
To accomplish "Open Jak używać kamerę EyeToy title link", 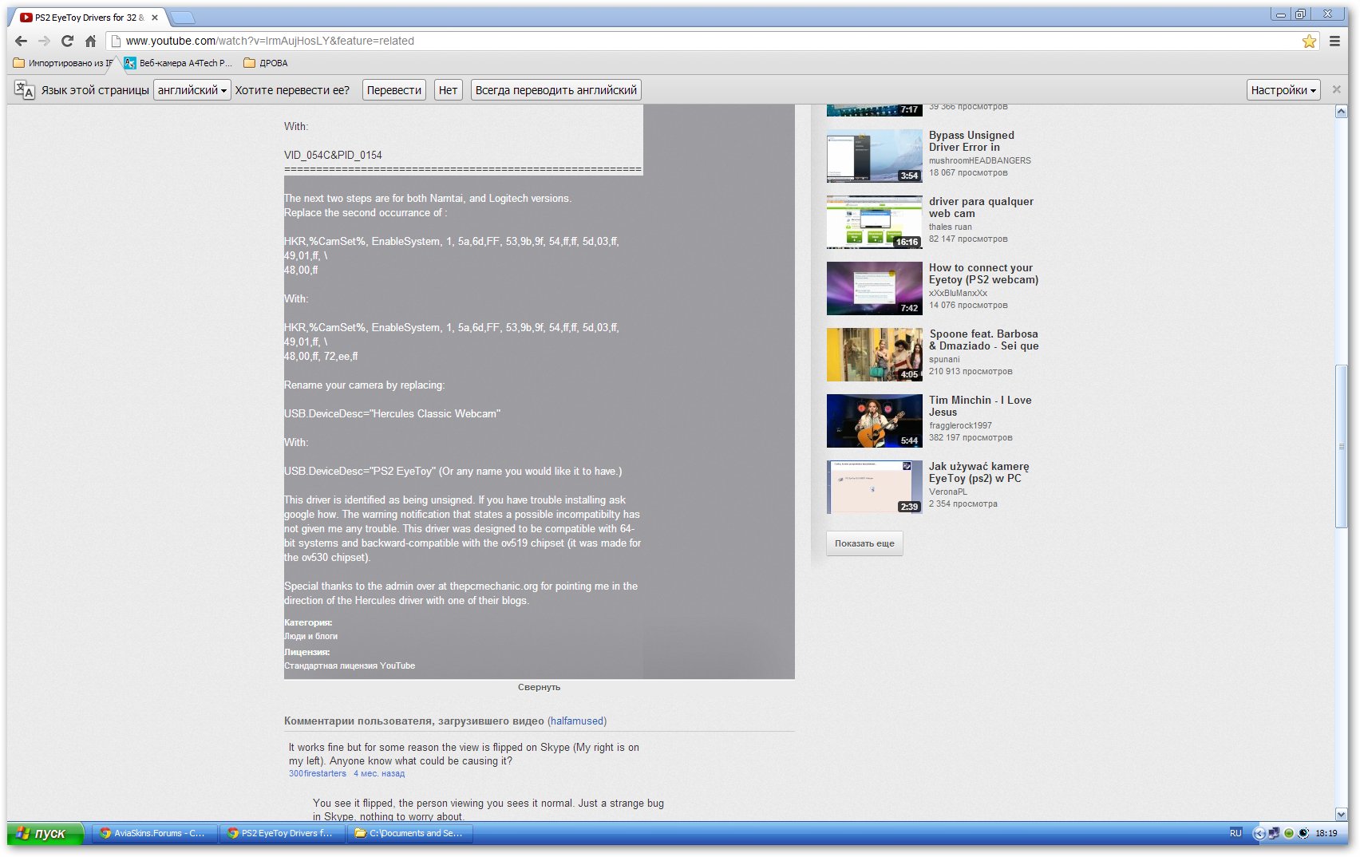I will [x=978, y=472].
